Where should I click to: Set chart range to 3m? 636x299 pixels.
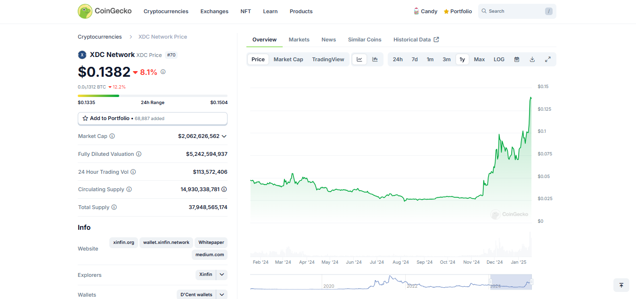447,59
